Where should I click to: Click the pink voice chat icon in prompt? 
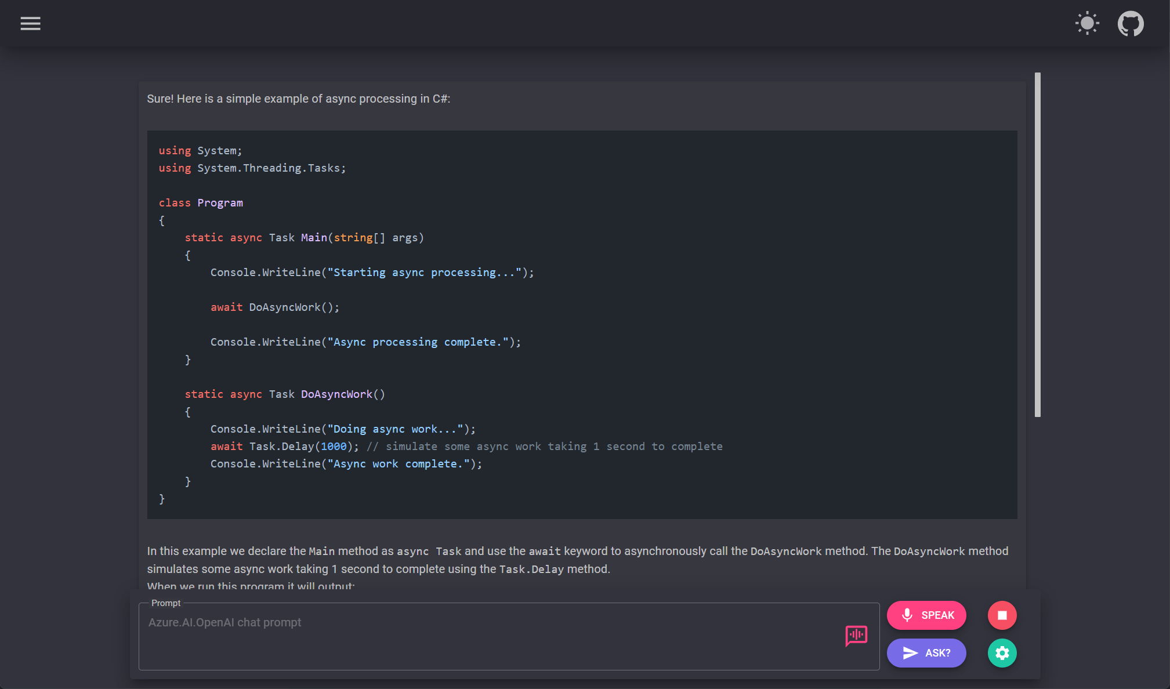856,636
